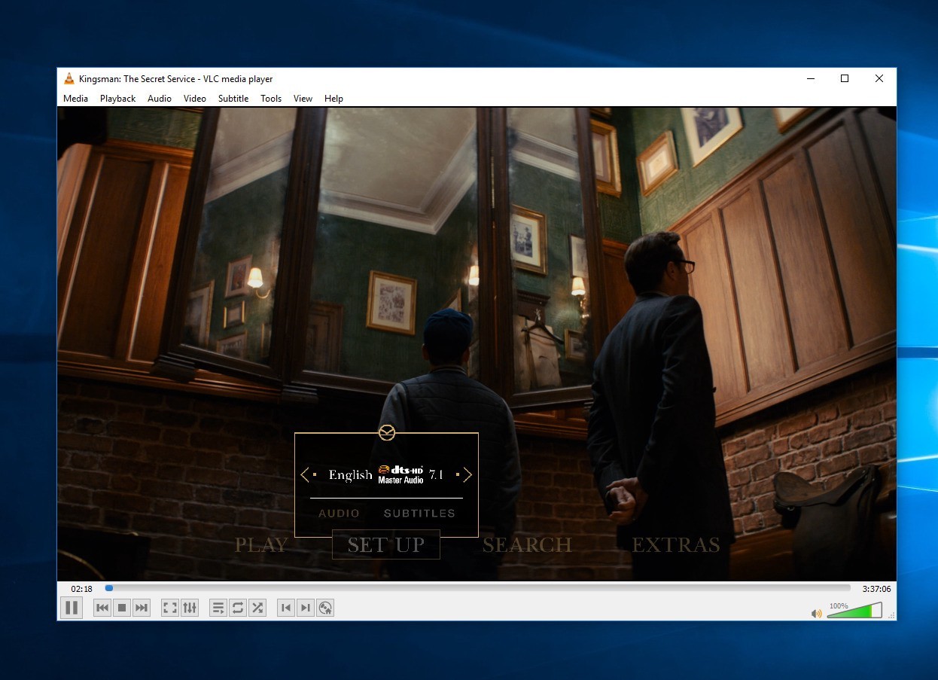
Task: Toggle the playlist view
Action: (218, 608)
